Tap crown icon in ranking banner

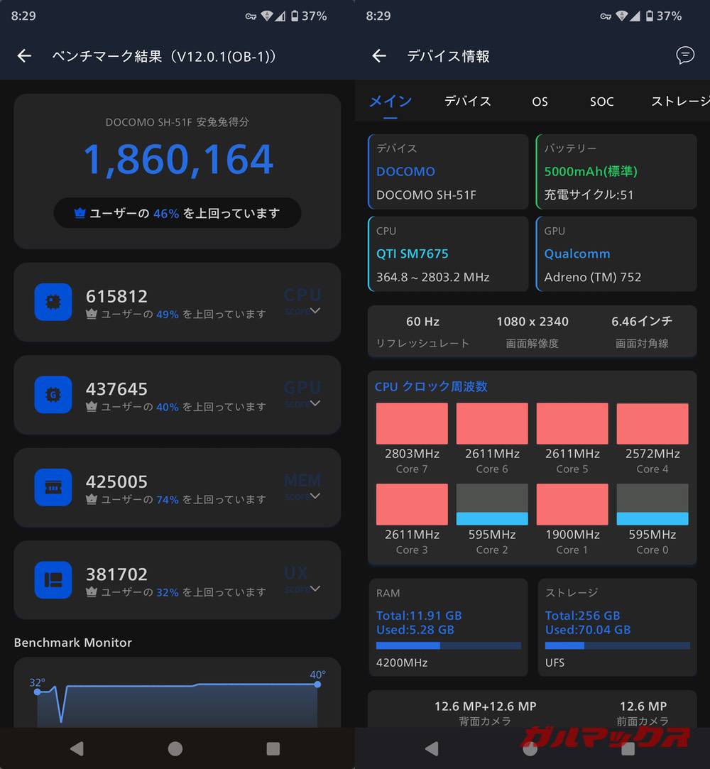80,213
